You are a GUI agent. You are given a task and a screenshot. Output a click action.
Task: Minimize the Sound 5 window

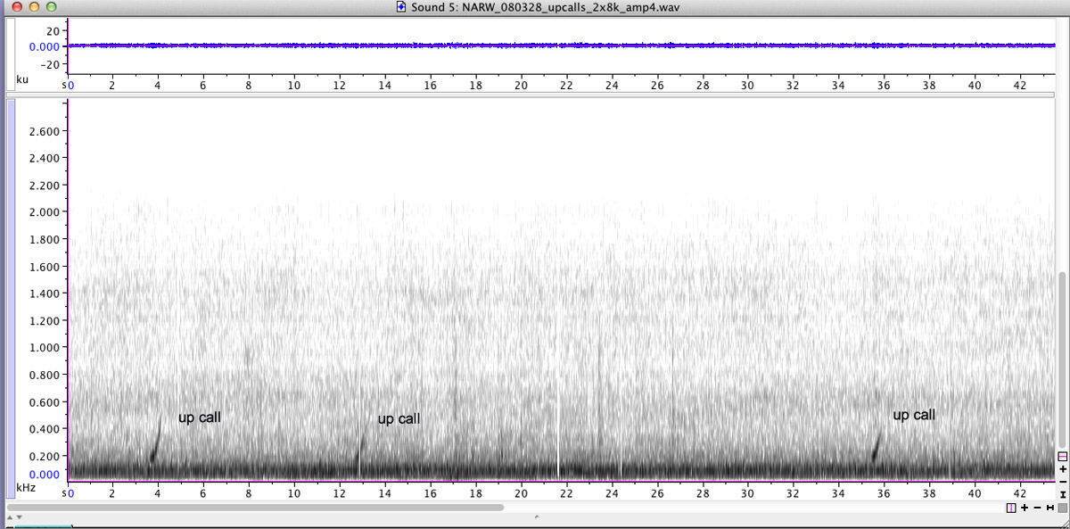tap(35, 7)
